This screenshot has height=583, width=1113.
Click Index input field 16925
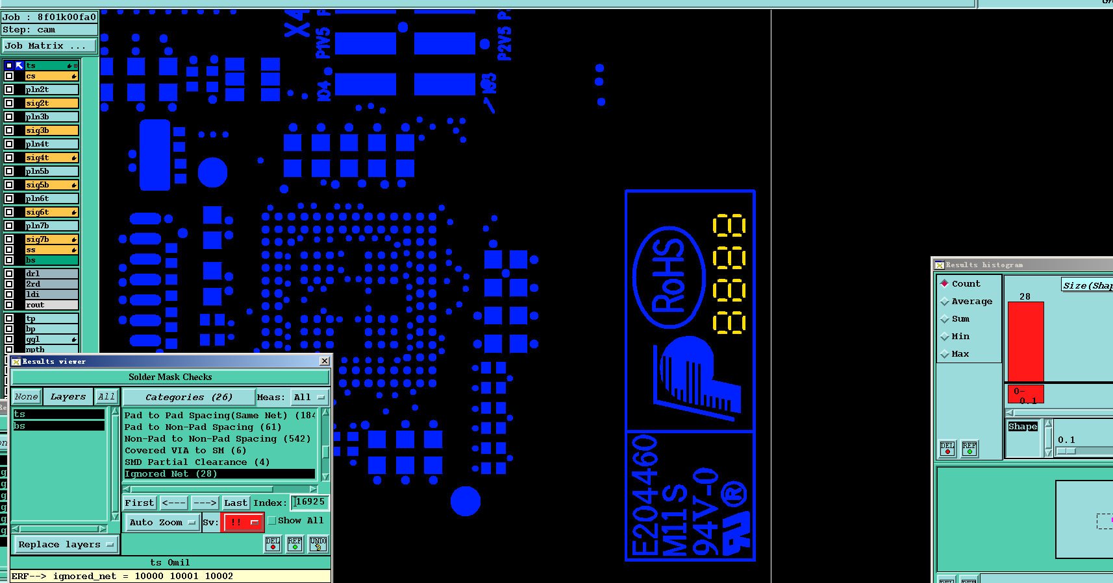(x=310, y=502)
